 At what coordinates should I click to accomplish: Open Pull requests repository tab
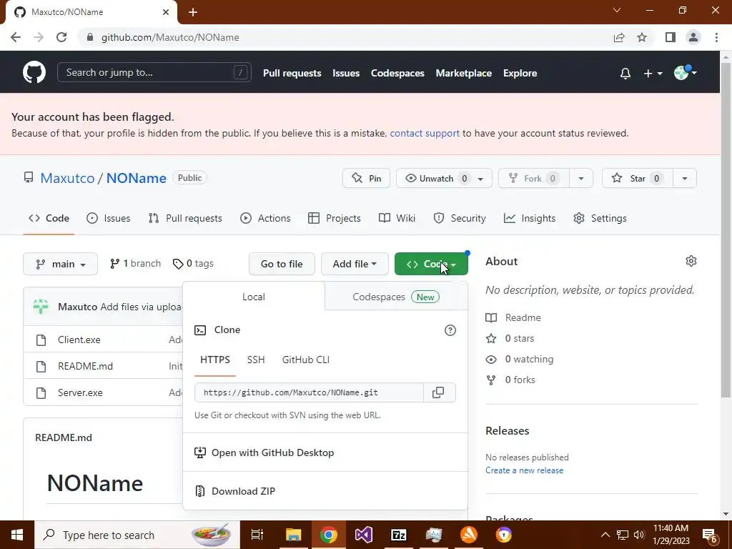pyautogui.click(x=185, y=218)
